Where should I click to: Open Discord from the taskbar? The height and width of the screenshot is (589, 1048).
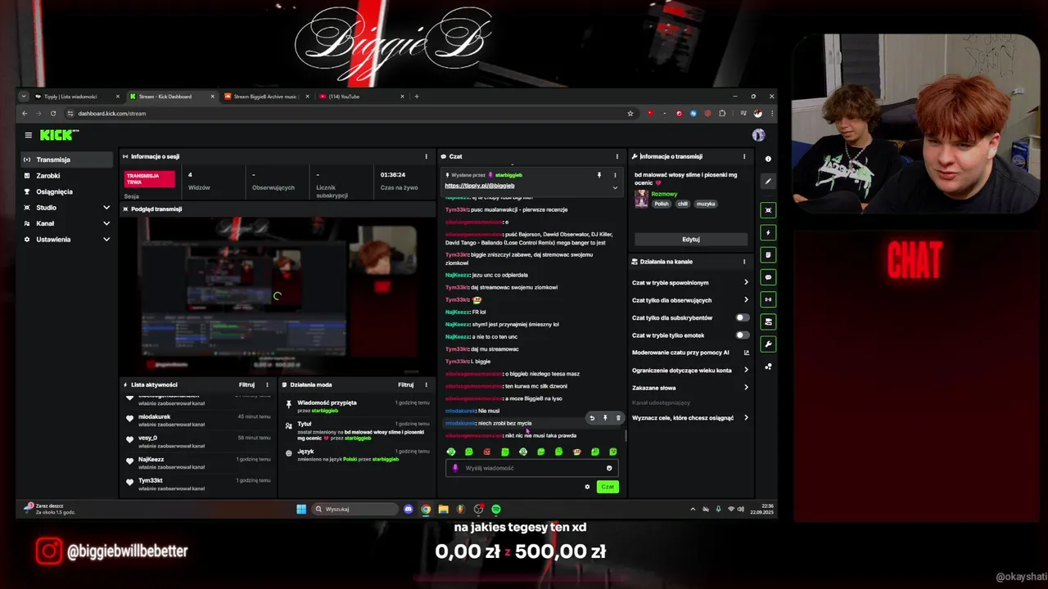coord(409,509)
